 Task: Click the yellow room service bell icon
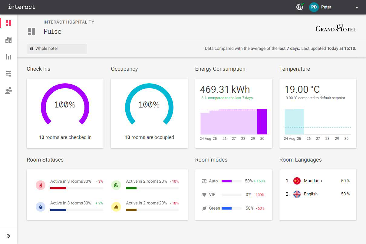point(116,207)
